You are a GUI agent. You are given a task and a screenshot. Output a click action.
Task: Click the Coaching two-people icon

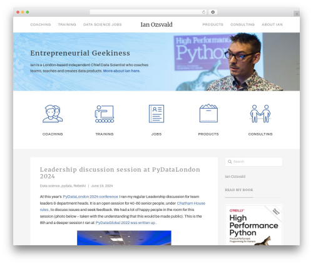point(53,114)
